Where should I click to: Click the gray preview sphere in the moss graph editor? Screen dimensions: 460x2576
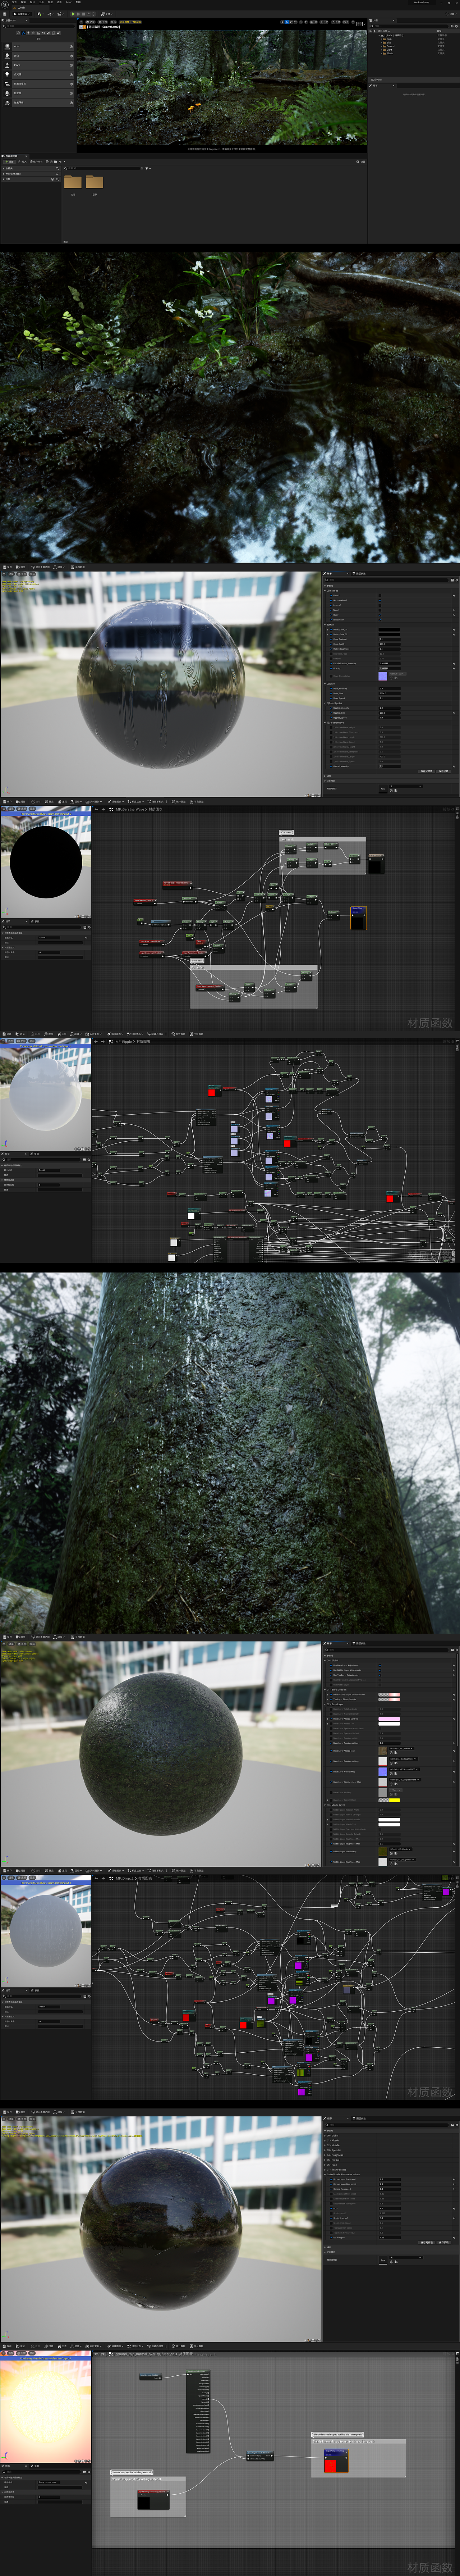[x=46, y=1931]
